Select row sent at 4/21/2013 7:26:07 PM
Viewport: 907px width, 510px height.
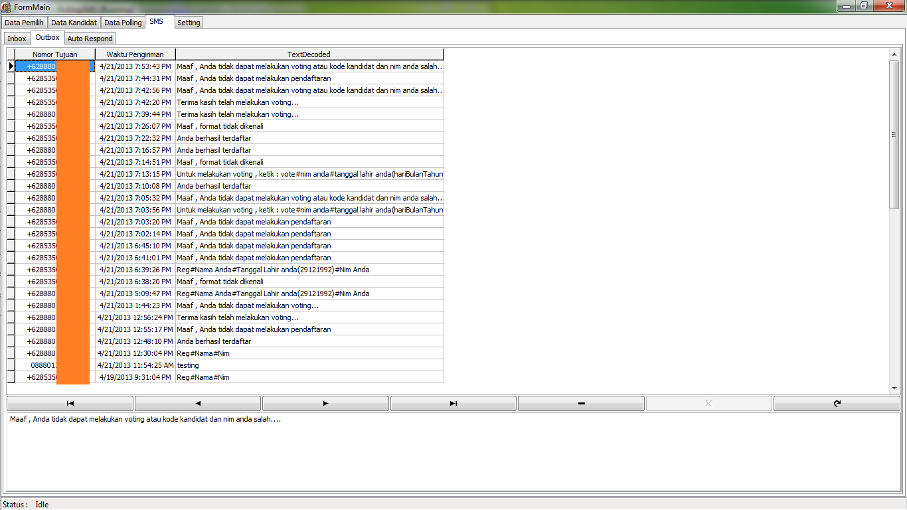tap(226, 126)
